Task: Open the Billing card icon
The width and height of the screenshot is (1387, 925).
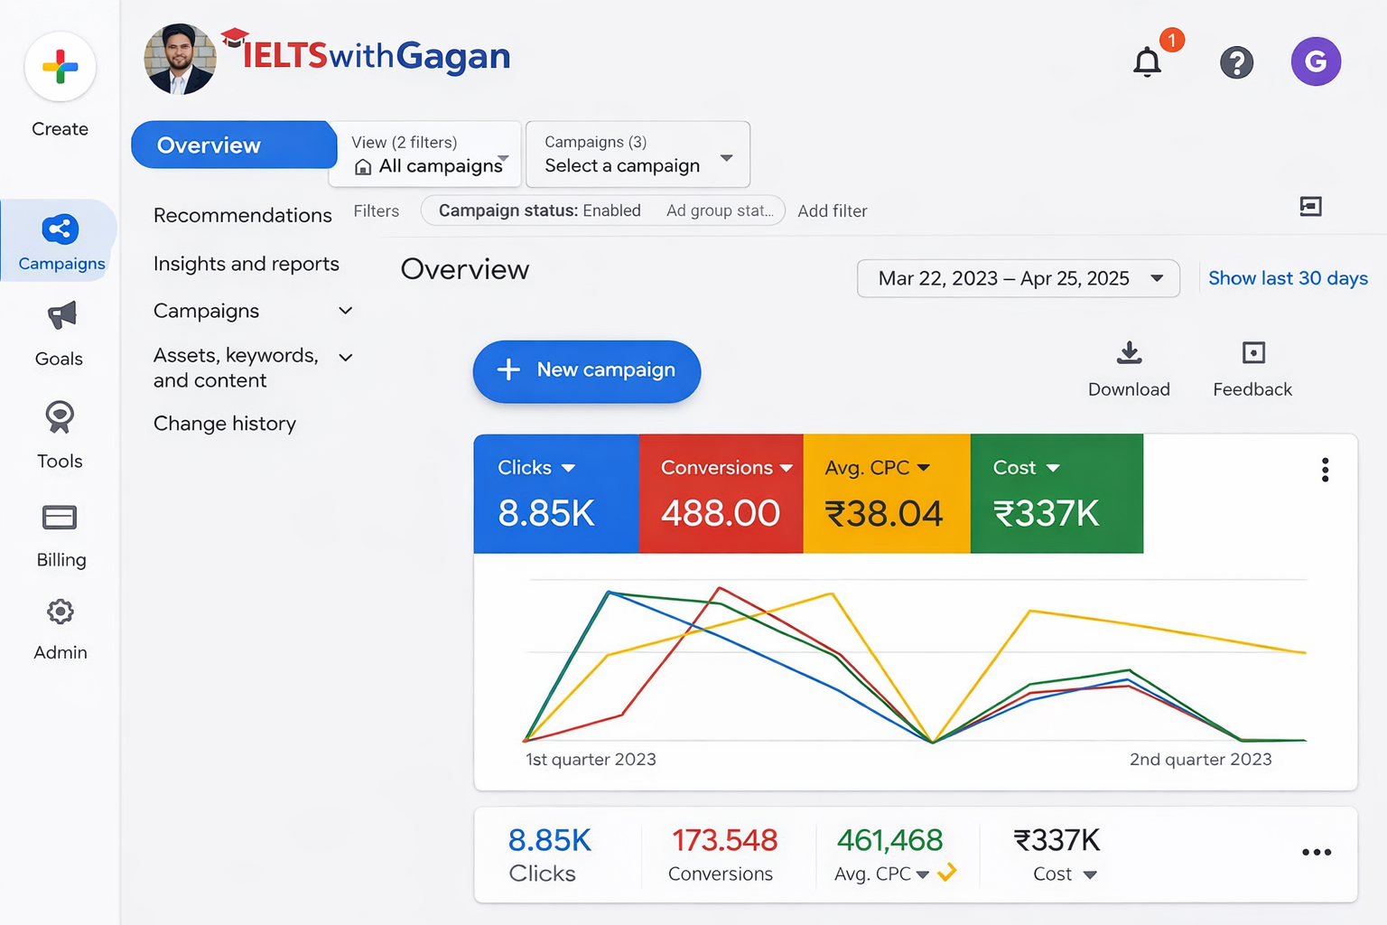Action: [60, 518]
